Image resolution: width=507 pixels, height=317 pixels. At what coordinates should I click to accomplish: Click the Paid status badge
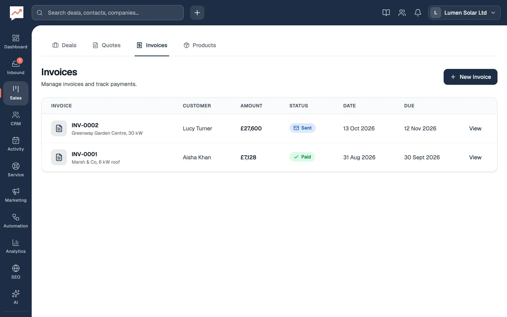(x=302, y=157)
